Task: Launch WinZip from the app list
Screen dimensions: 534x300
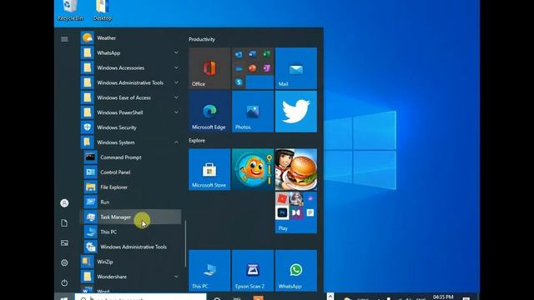Action: [131, 262]
